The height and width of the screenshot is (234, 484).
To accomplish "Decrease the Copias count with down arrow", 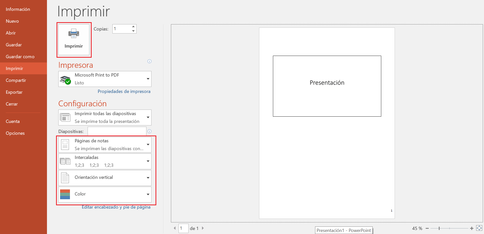I will (133, 31).
